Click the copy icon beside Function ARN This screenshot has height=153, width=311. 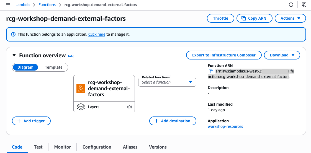click(211, 71)
